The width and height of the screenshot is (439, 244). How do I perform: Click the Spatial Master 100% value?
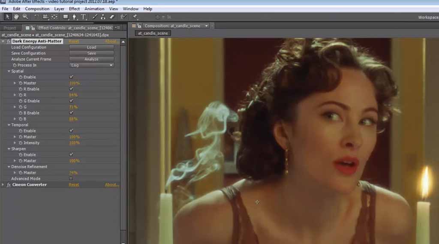(75, 83)
